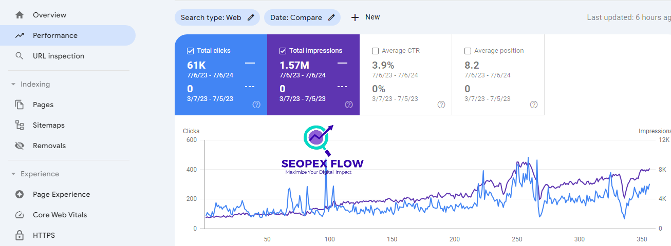The width and height of the screenshot is (671, 246).
Task: Click the Impressions axis label on chart
Action: (655, 131)
